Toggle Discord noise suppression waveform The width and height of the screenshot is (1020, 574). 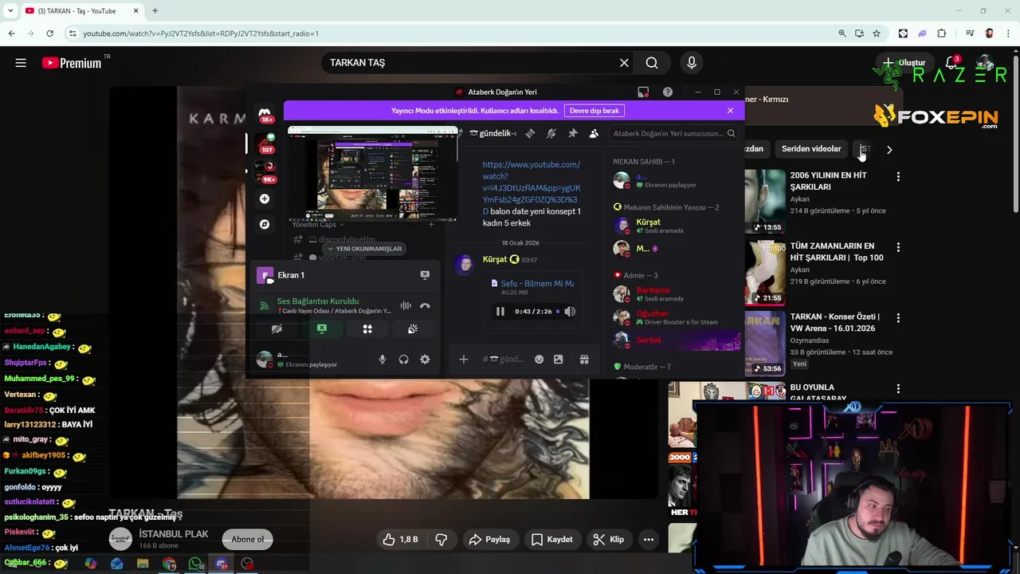tap(406, 305)
